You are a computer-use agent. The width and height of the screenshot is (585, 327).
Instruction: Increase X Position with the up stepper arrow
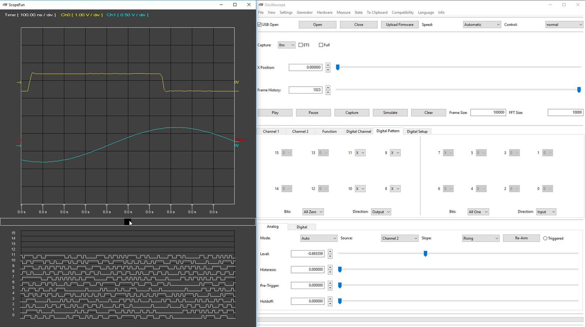pyautogui.click(x=328, y=65)
